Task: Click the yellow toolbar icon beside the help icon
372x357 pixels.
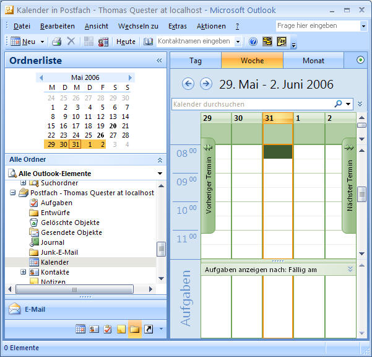Action: pos(267,42)
